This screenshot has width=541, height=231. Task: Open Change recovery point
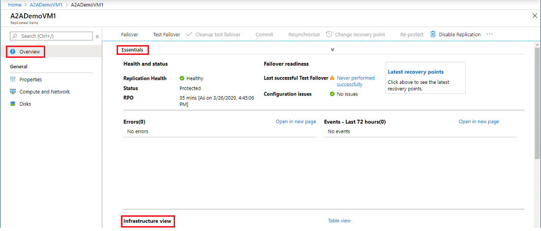coord(360,34)
